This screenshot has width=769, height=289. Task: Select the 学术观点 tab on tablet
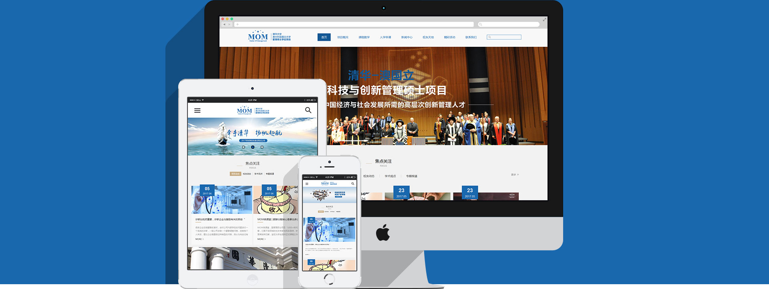pyautogui.click(x=258, y=174)
